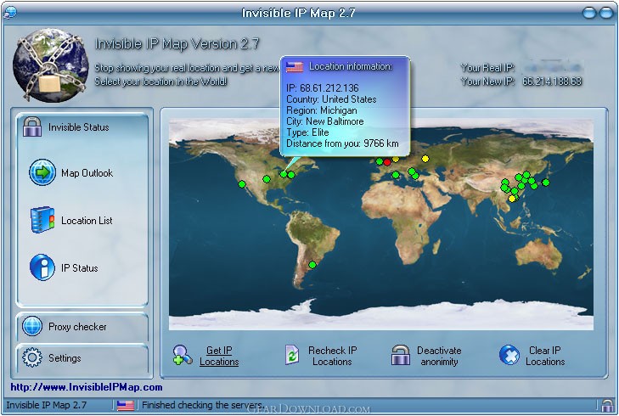Image resolution: width=619 pixels, height=416 pixels.
Task: Click the Proxy checker globe icon
Action: 32,326
